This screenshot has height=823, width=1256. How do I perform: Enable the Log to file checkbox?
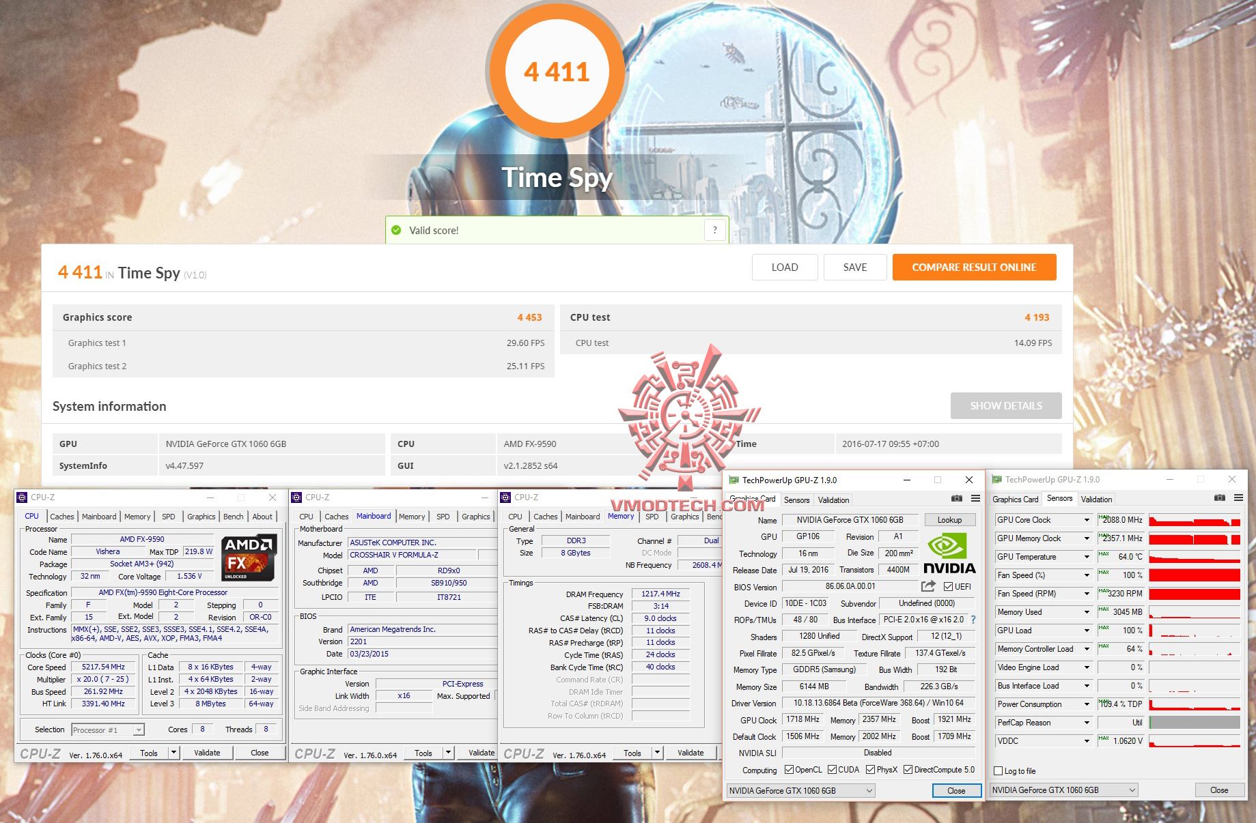(x=999, y=771)
